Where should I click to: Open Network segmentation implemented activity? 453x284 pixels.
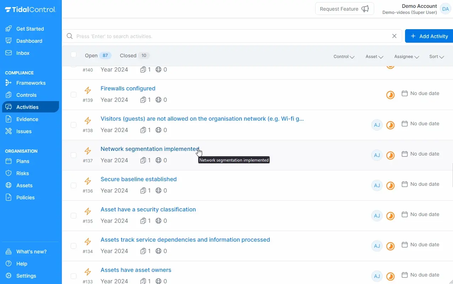(150, 149)
